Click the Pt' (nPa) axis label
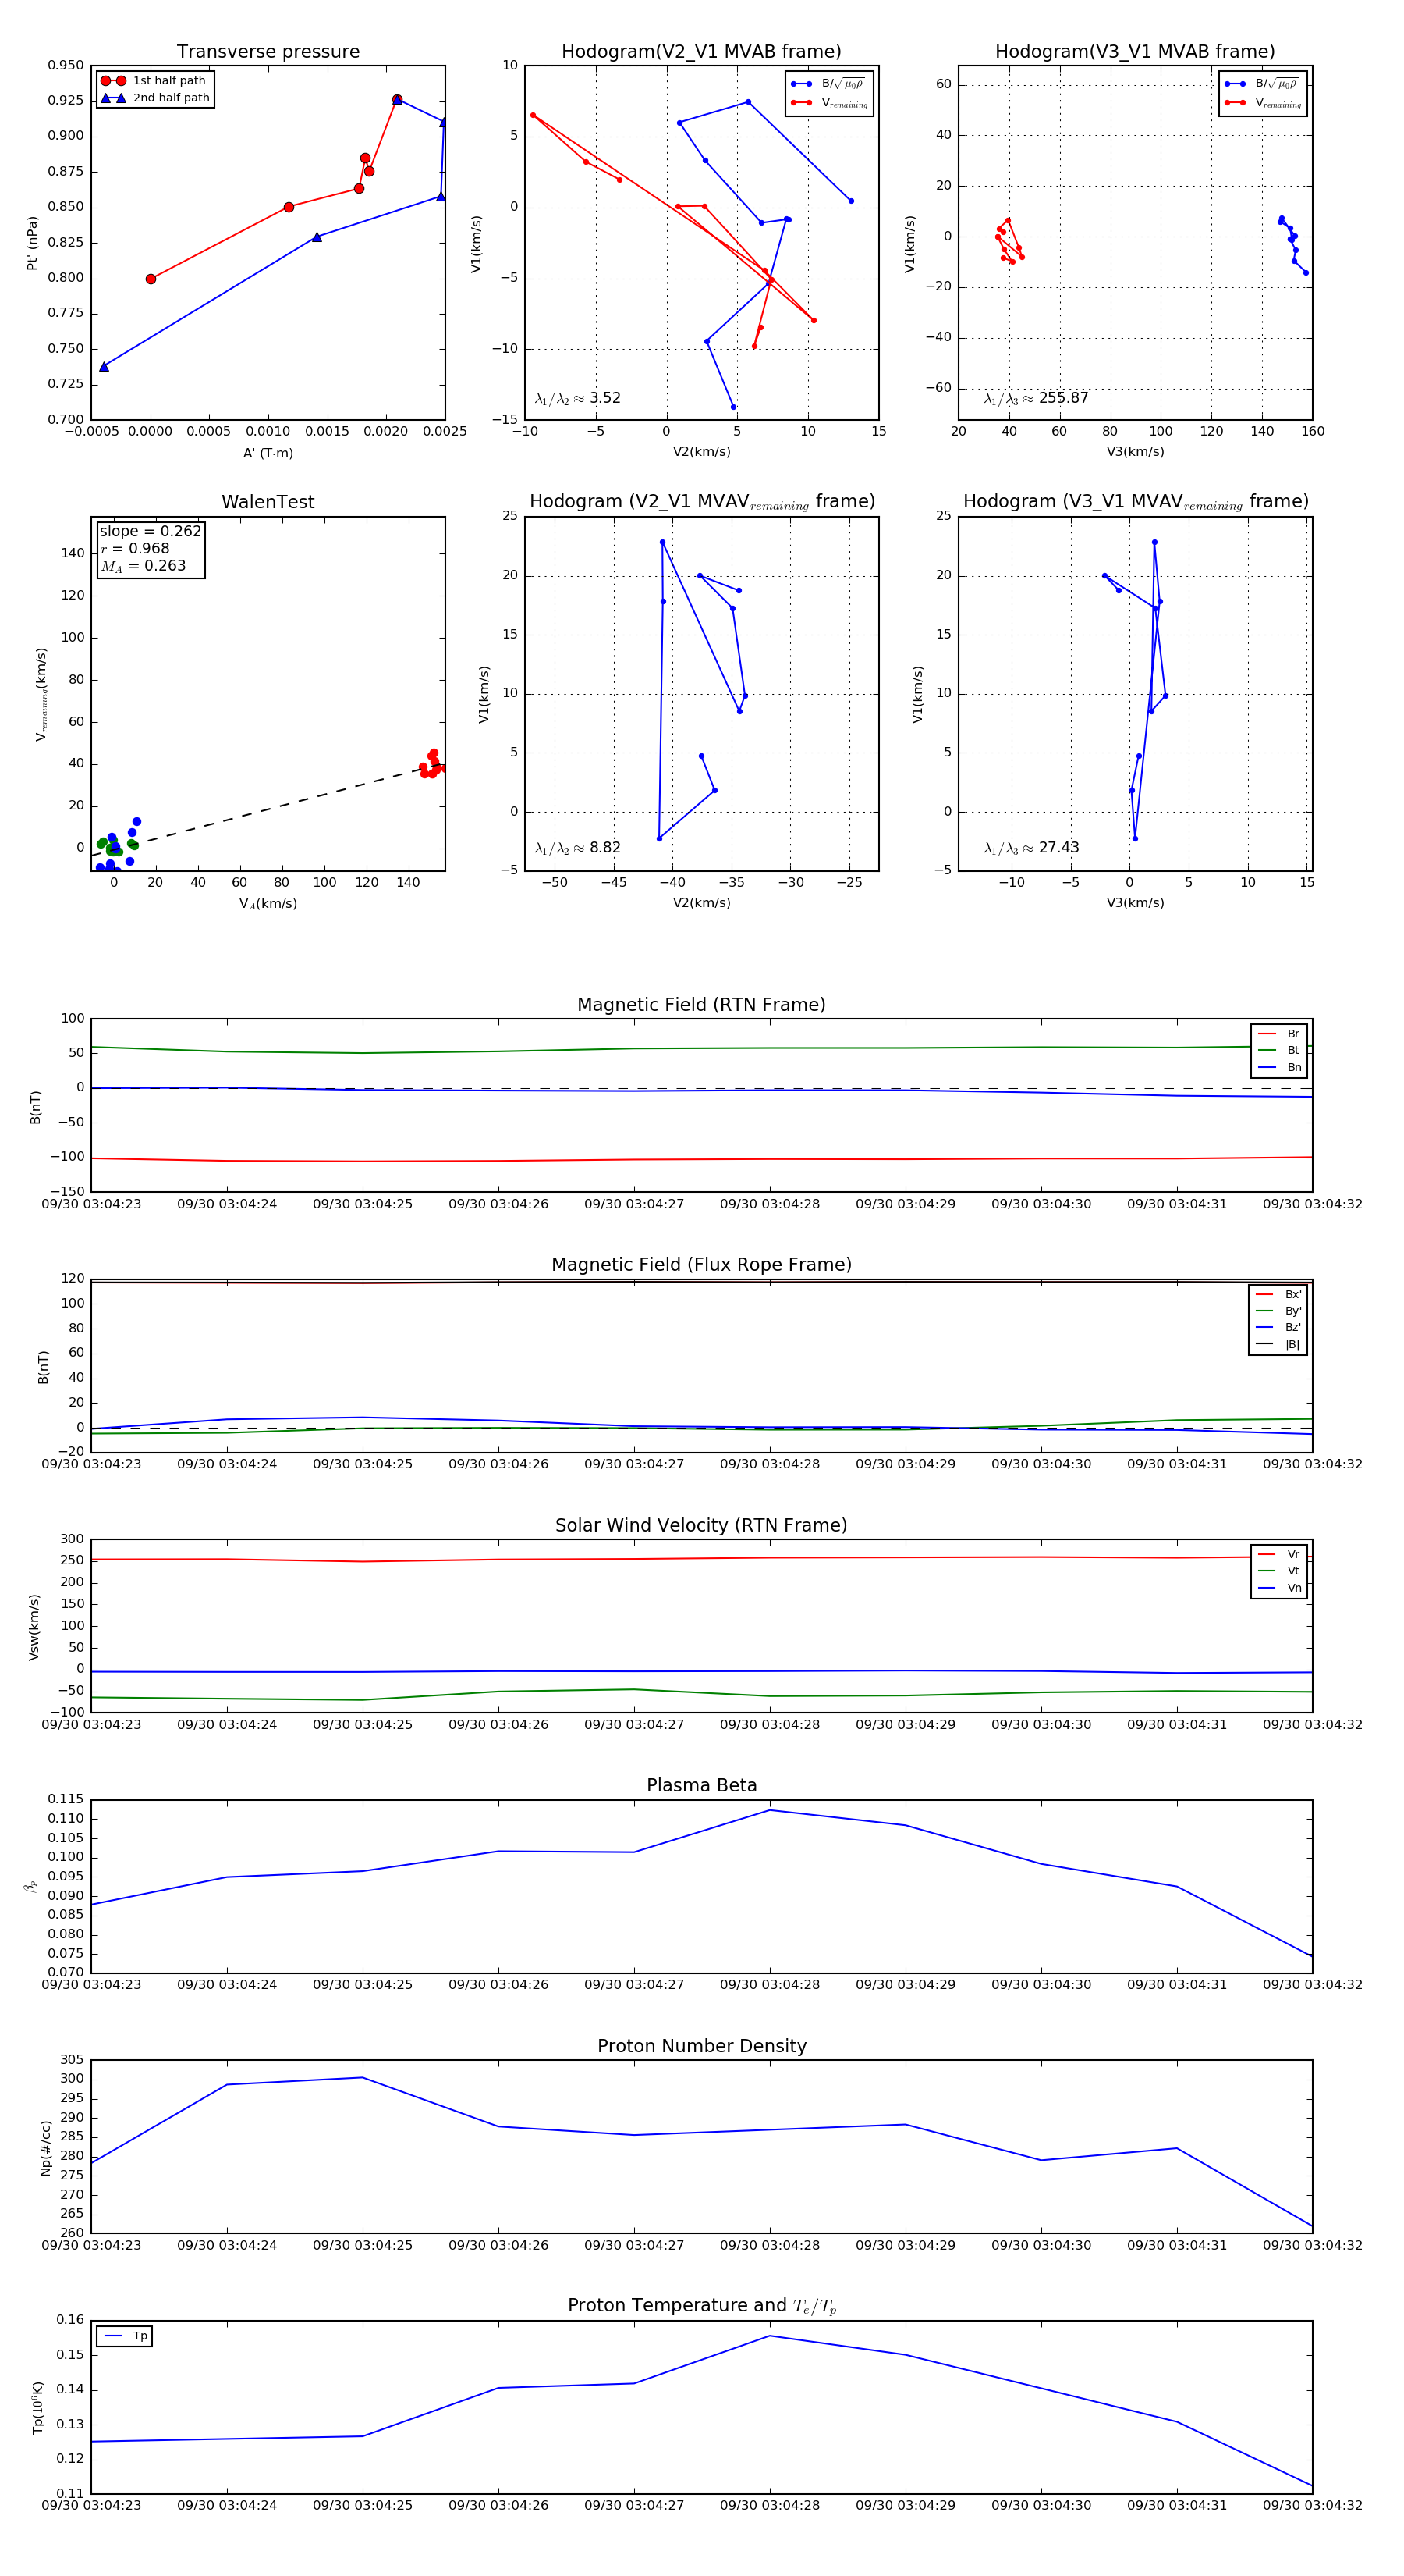 (x=32, y=243)
